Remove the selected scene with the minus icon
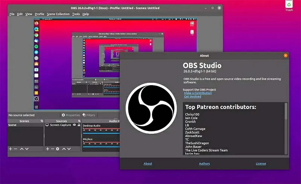Viewport: 301px width, 184px height. click(x=15, y=149)
